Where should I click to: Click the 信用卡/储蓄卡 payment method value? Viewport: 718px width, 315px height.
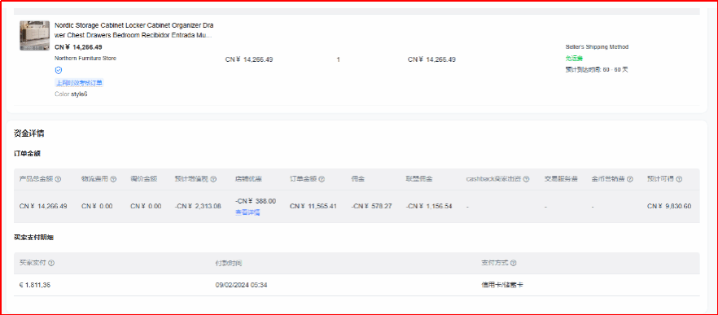point(501,285)
